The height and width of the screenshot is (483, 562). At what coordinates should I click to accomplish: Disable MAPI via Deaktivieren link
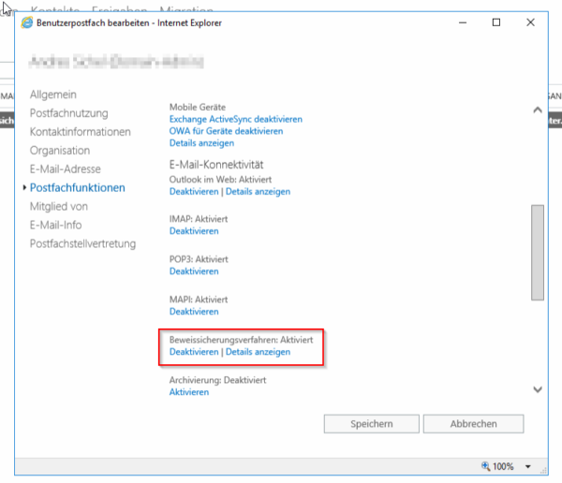[x=194, y=312]
